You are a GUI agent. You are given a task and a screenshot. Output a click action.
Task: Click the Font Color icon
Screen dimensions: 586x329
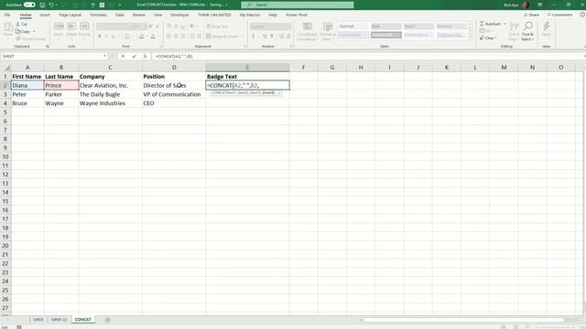153,37
